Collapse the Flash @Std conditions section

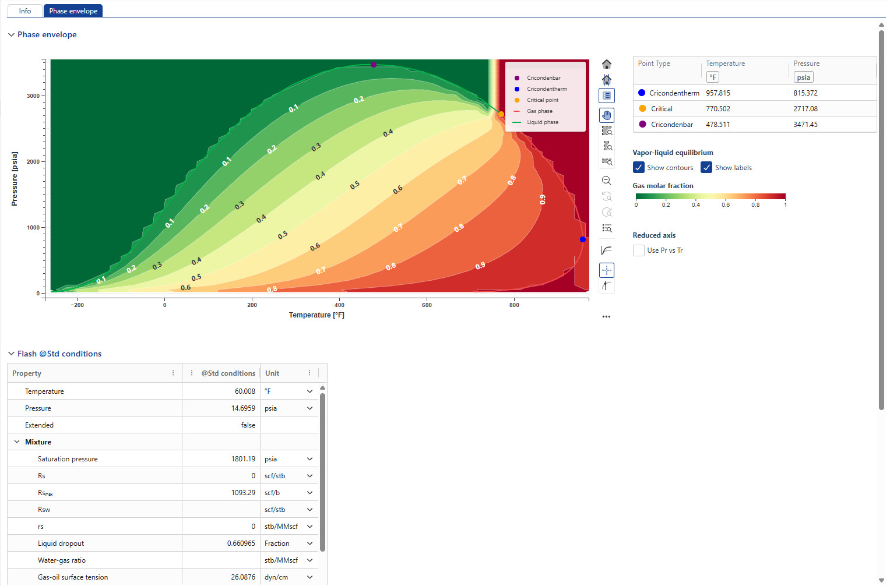(x=11, y=354)
